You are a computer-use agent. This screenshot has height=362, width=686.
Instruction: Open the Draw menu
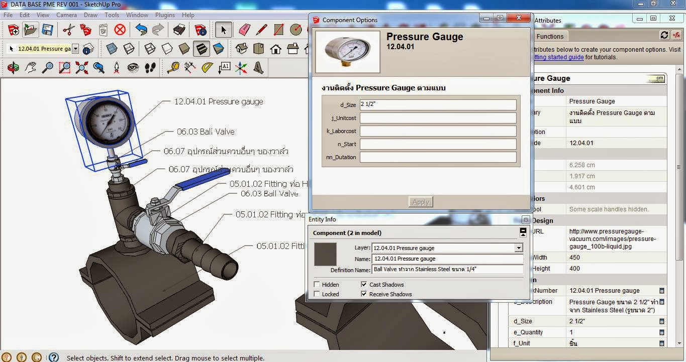coord(91,15)
